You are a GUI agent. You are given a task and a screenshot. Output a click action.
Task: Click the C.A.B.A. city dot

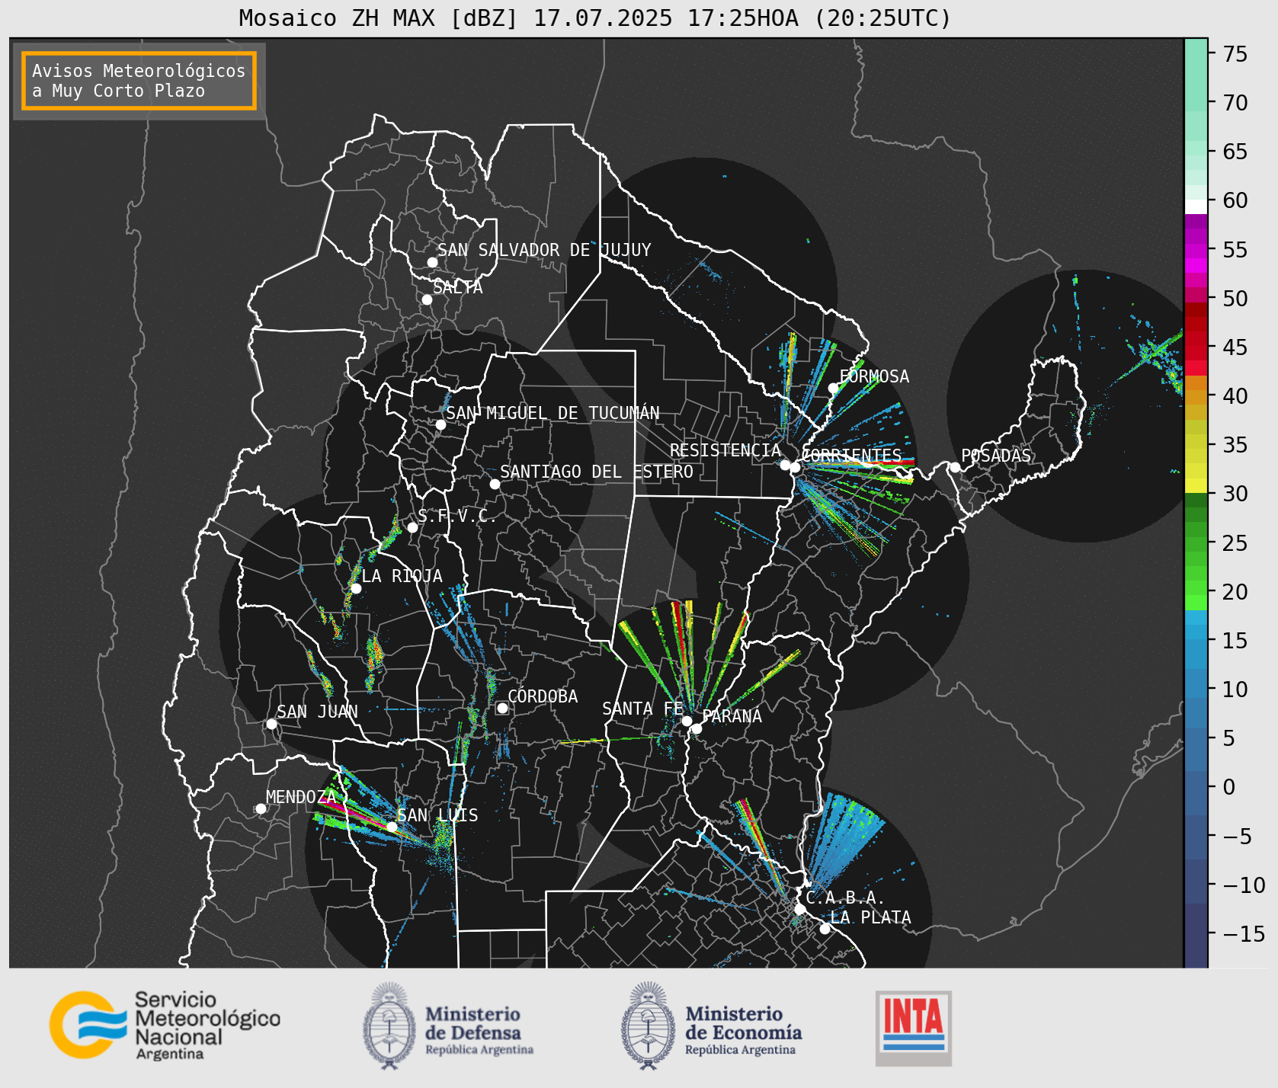click(799, 909)
